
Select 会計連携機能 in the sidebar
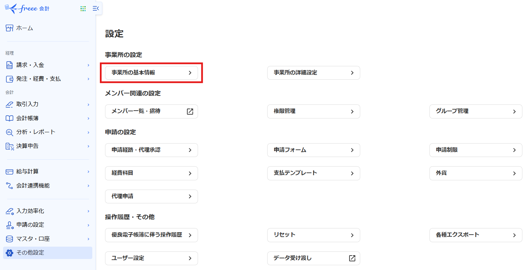pyautogui.click(x=33, y=185)
